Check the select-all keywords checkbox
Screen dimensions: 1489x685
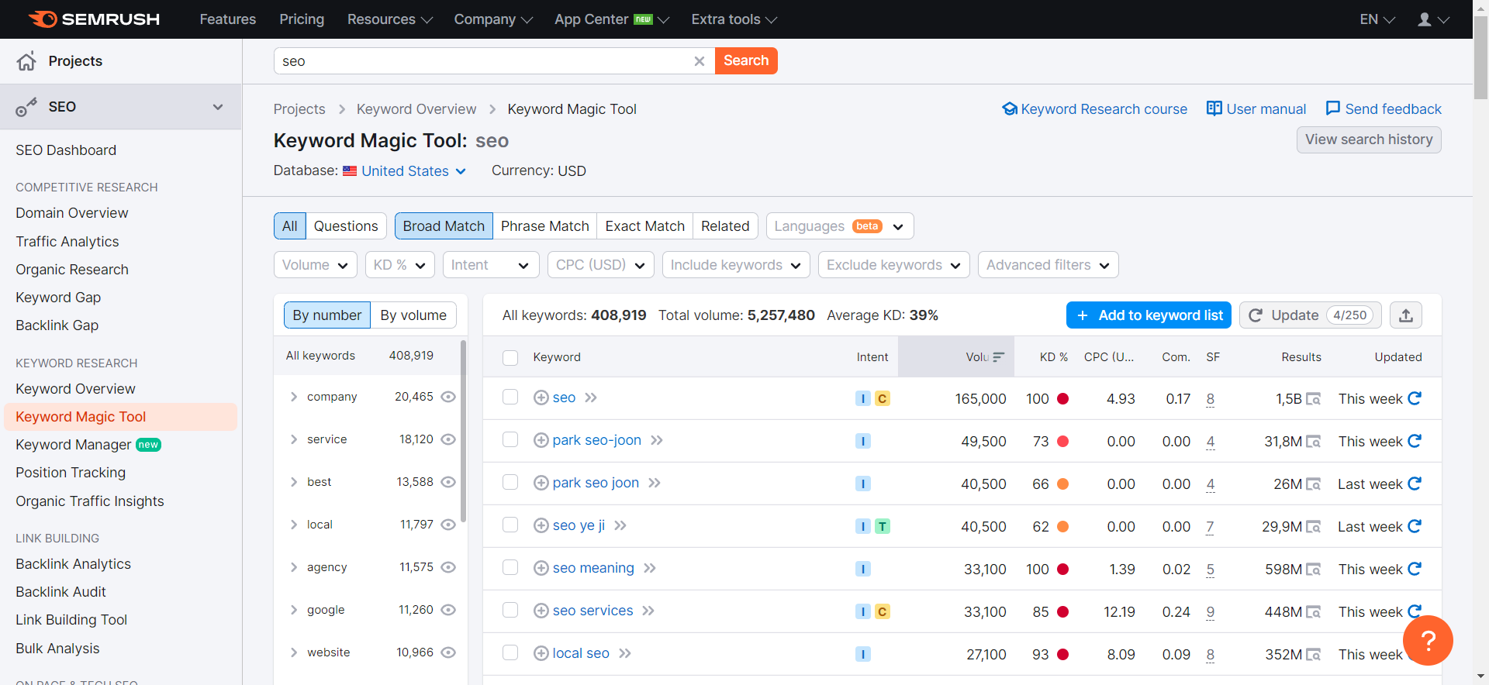510,357
